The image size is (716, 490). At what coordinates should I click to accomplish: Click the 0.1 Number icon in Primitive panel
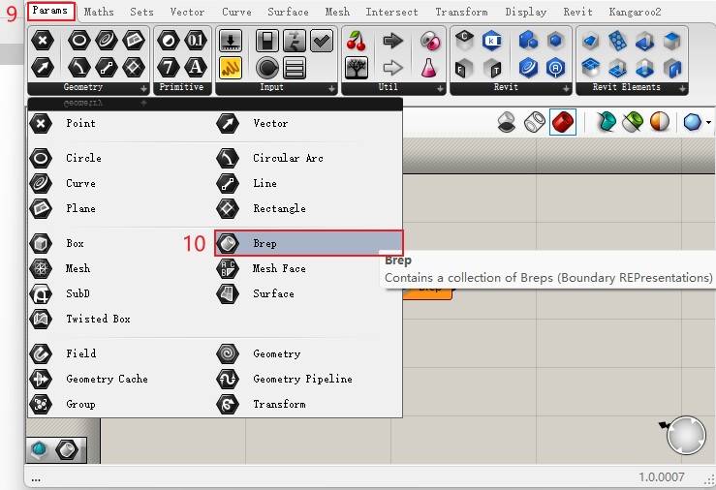click(196, 41)
